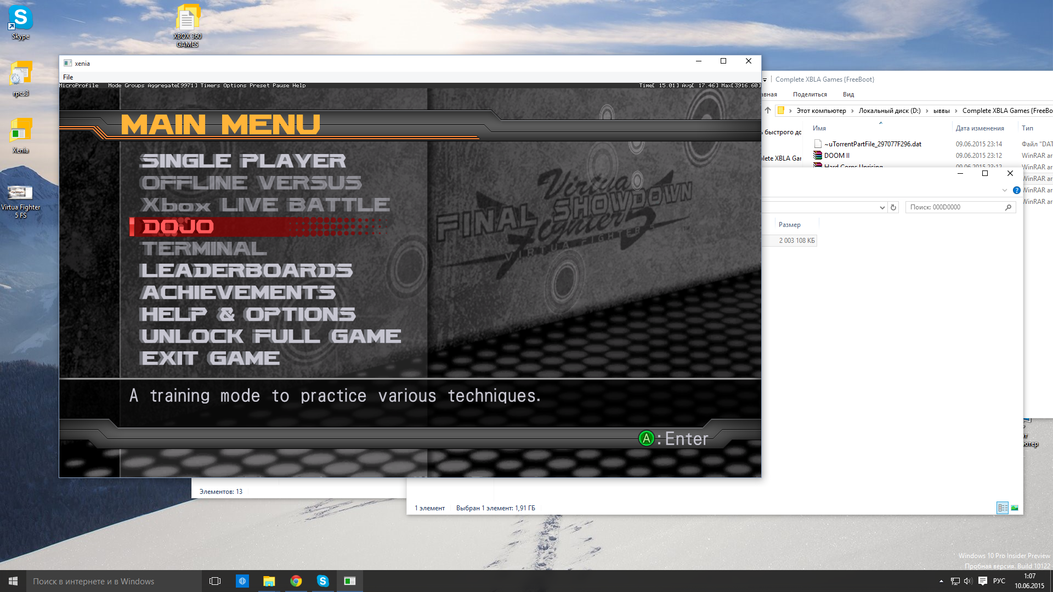
Task: Select TERMINAL menu entry
Action: 203,248
